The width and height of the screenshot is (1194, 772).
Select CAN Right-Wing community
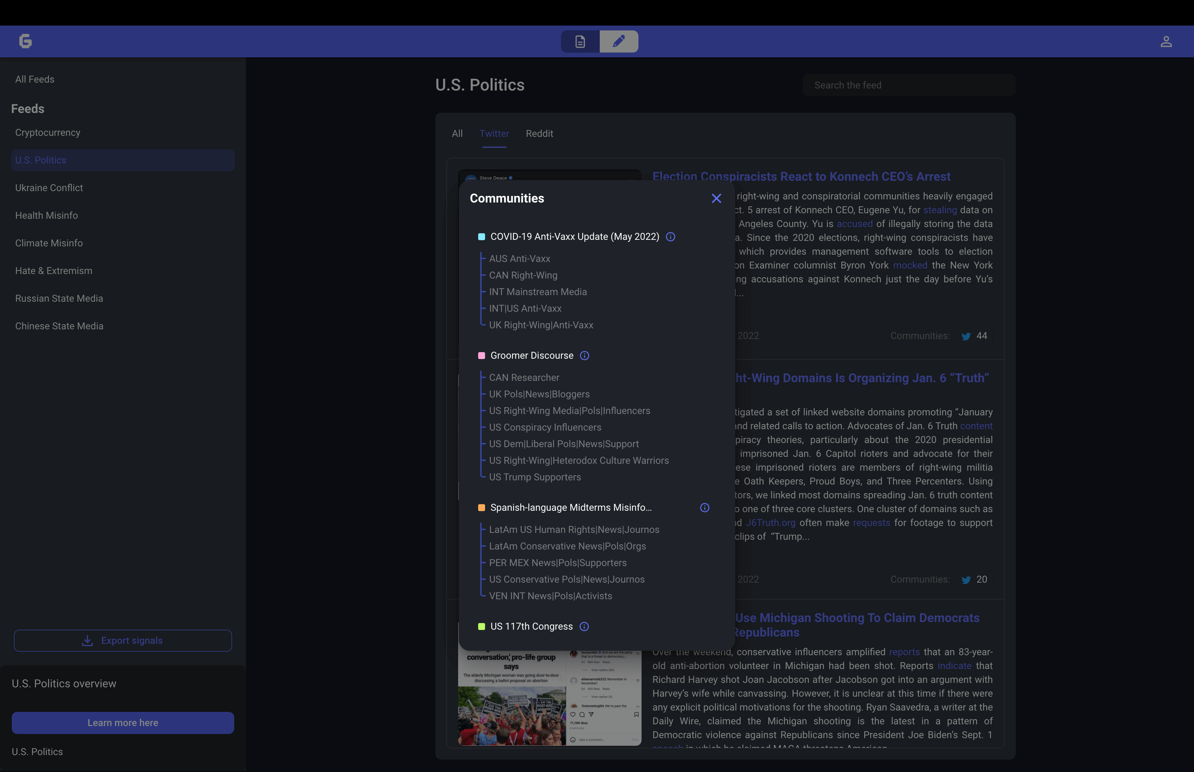point(523,275)
